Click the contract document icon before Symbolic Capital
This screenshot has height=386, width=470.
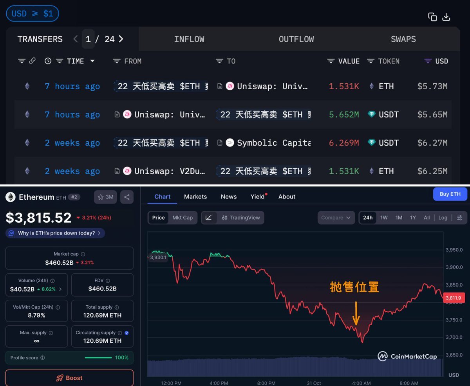point(220,143)
